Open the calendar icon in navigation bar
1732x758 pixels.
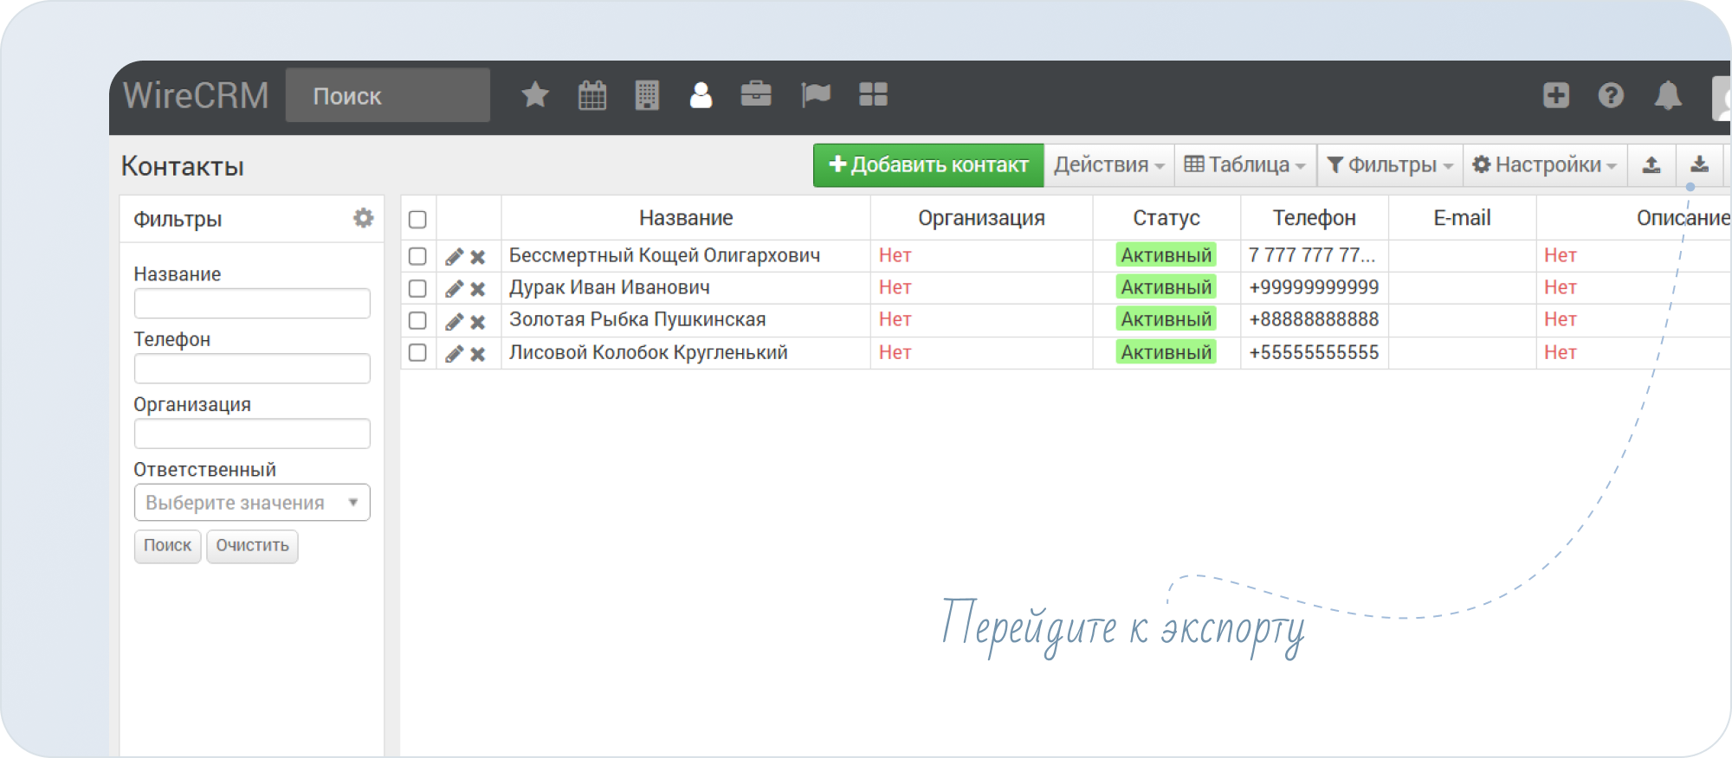pos(592,95)
